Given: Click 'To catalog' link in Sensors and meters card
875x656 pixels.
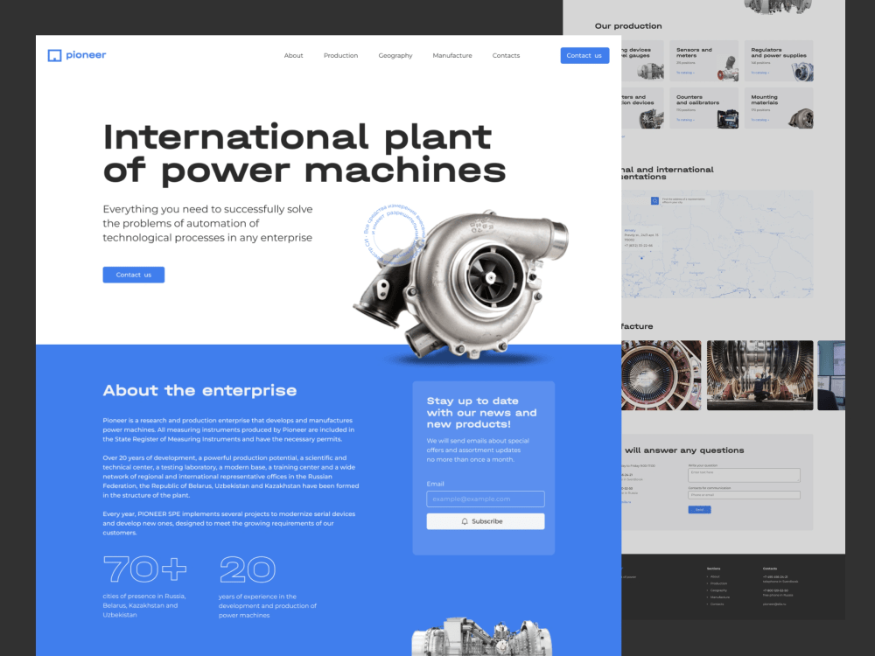Looking at the screenshot, I should (x=685, y=73).
